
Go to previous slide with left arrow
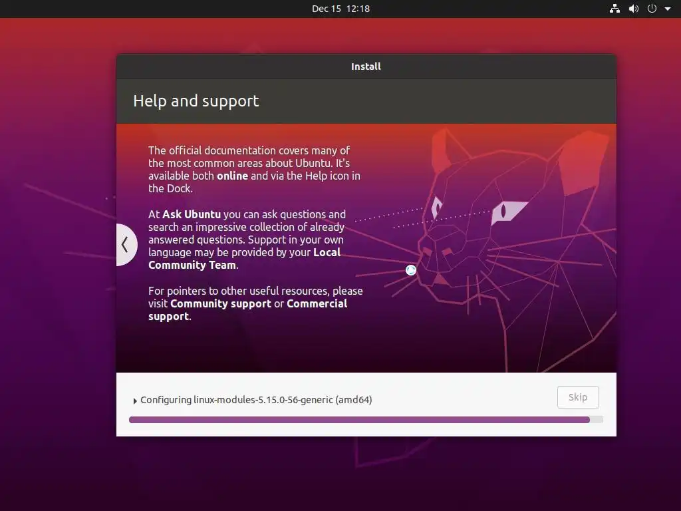[x=126, y=245]
